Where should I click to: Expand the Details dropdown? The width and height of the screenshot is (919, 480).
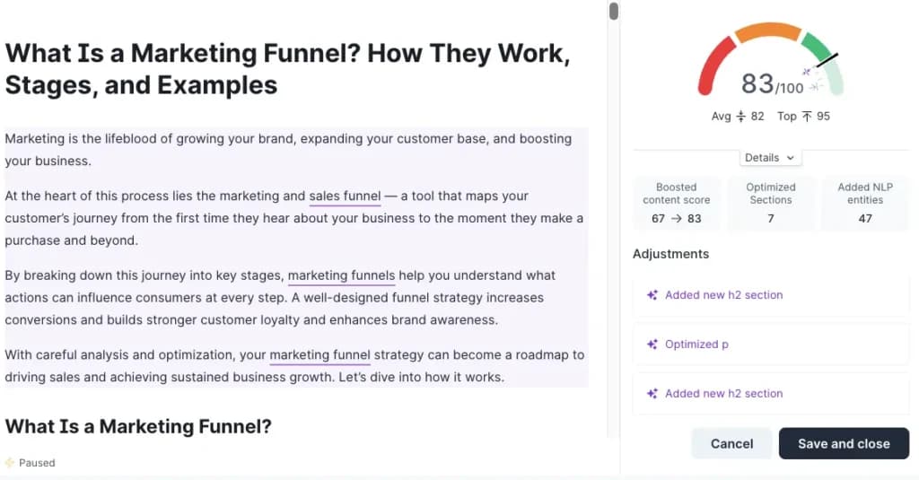769,158
